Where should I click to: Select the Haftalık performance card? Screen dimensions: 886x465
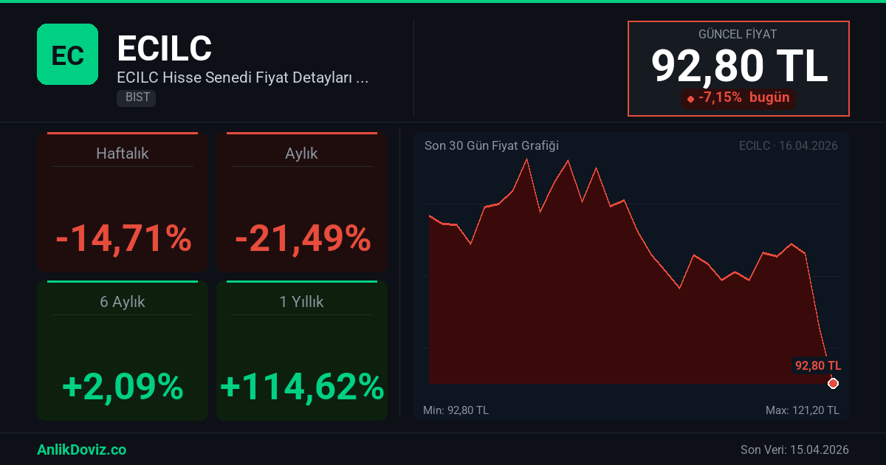click(x=123, y=203)
